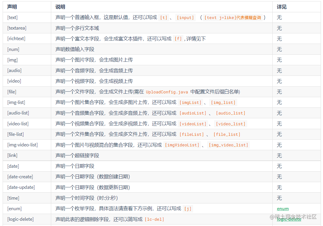Click the 声明一个日期字段 (数据创建日期) description
Image resolution: width=323 pixels, height=226 pixels.
click(93, 177)
